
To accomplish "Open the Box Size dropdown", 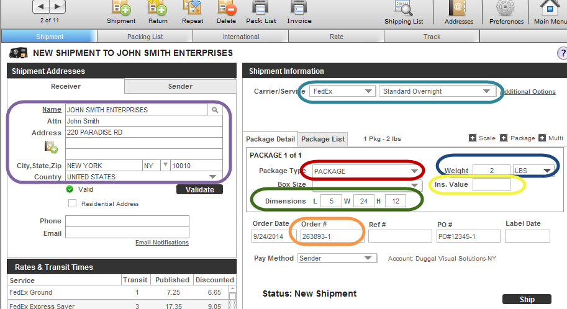I will click(367, 185).
